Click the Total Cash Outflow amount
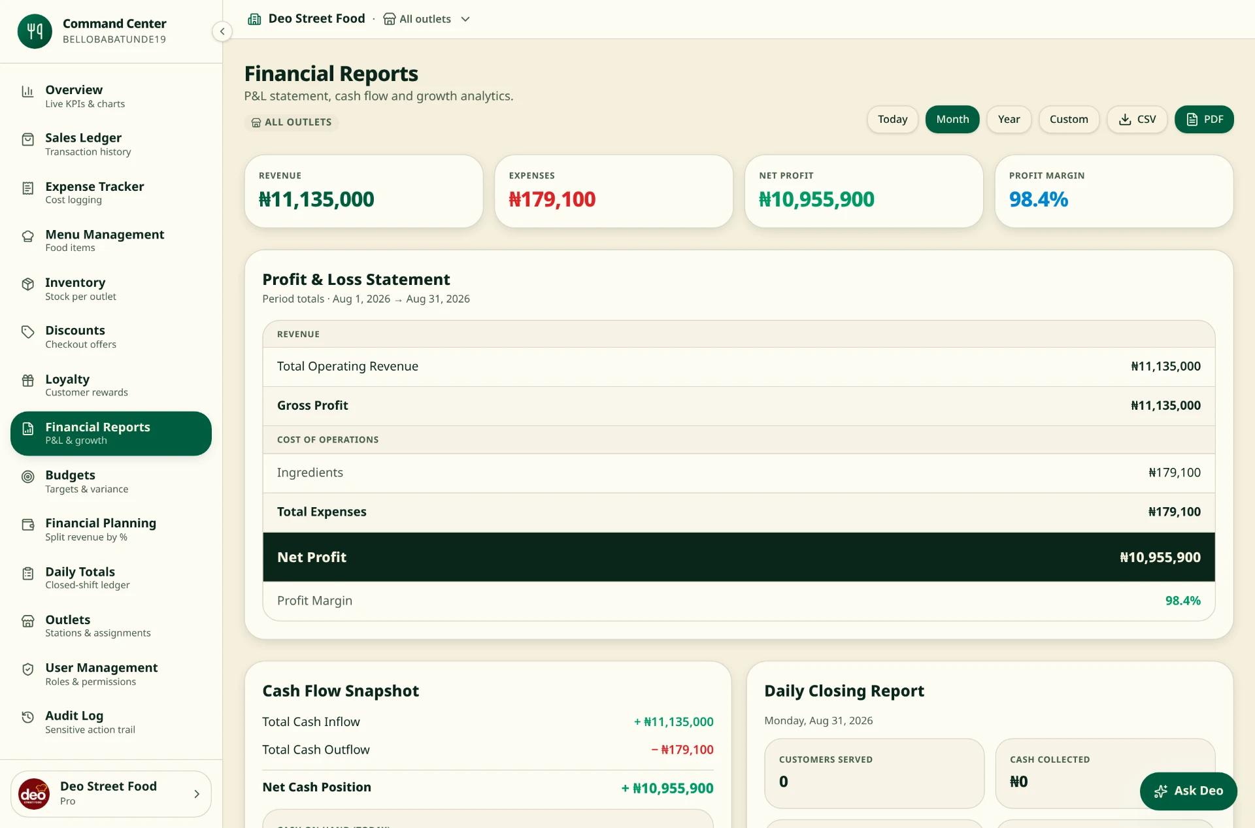 pyautogui.click(x=682, y=750)
